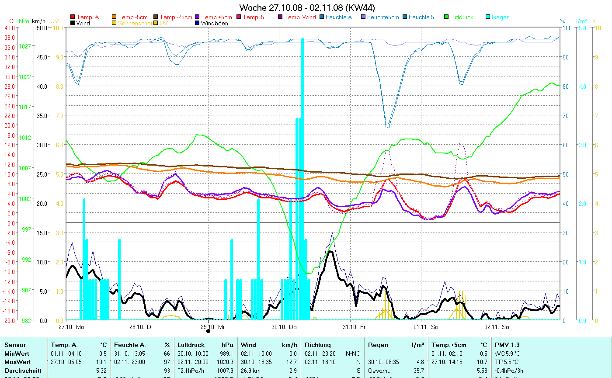Select the 01.11. Sa date label
The height and width of the screenshot is (378, 612).
[426, 326]
